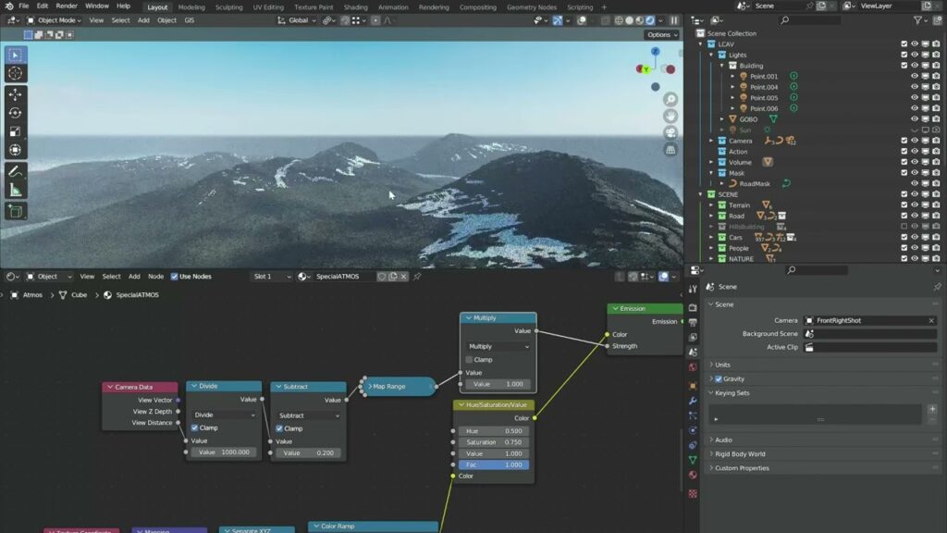Viewport: 947px width, 533px height.
Task: Hide Point.001 light in viewport
Action: click(915, 76)
